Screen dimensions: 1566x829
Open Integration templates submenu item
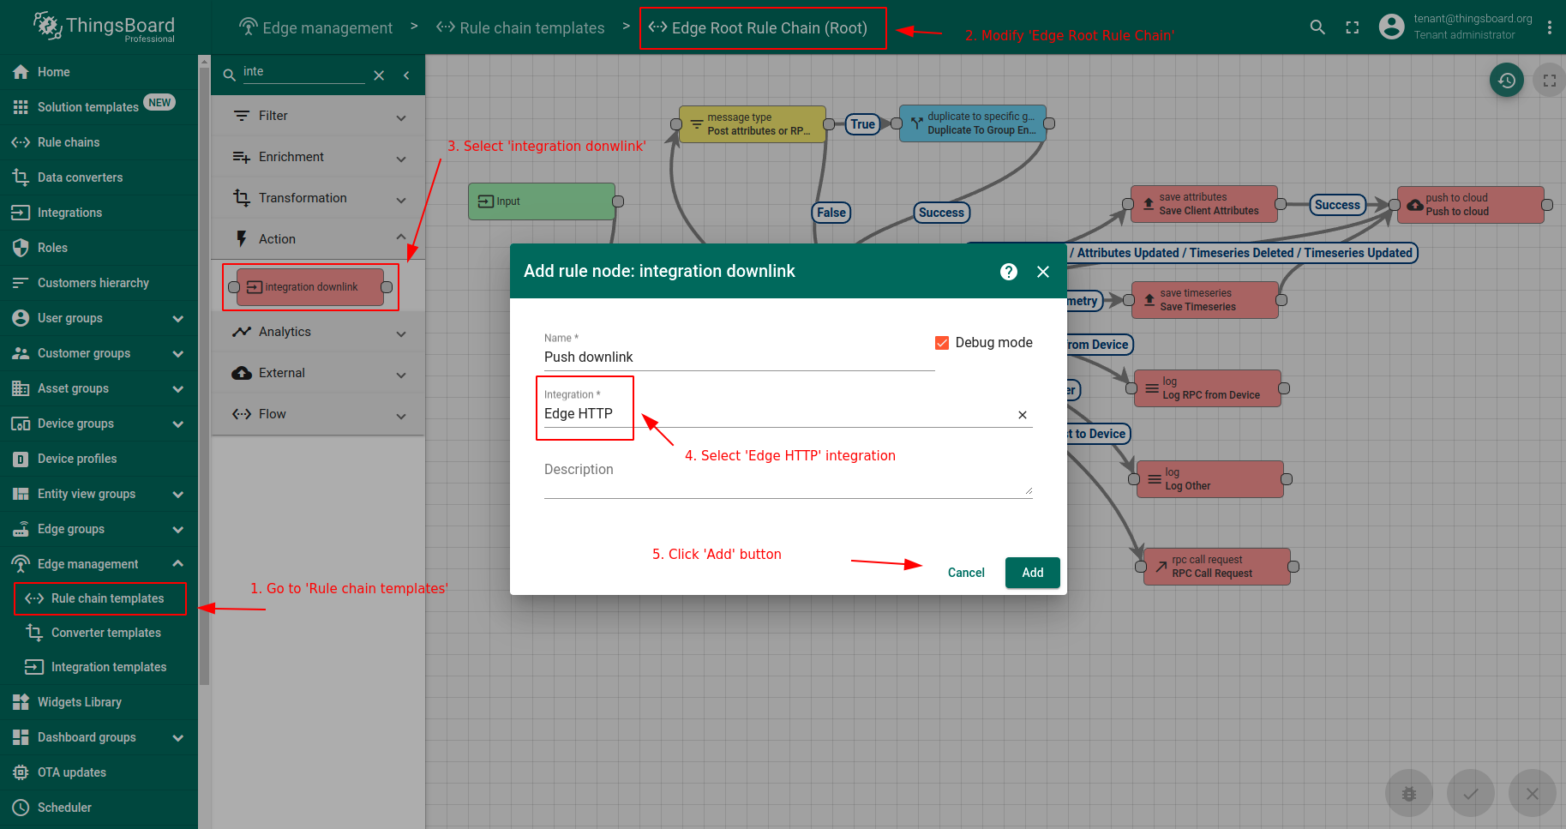99,667
